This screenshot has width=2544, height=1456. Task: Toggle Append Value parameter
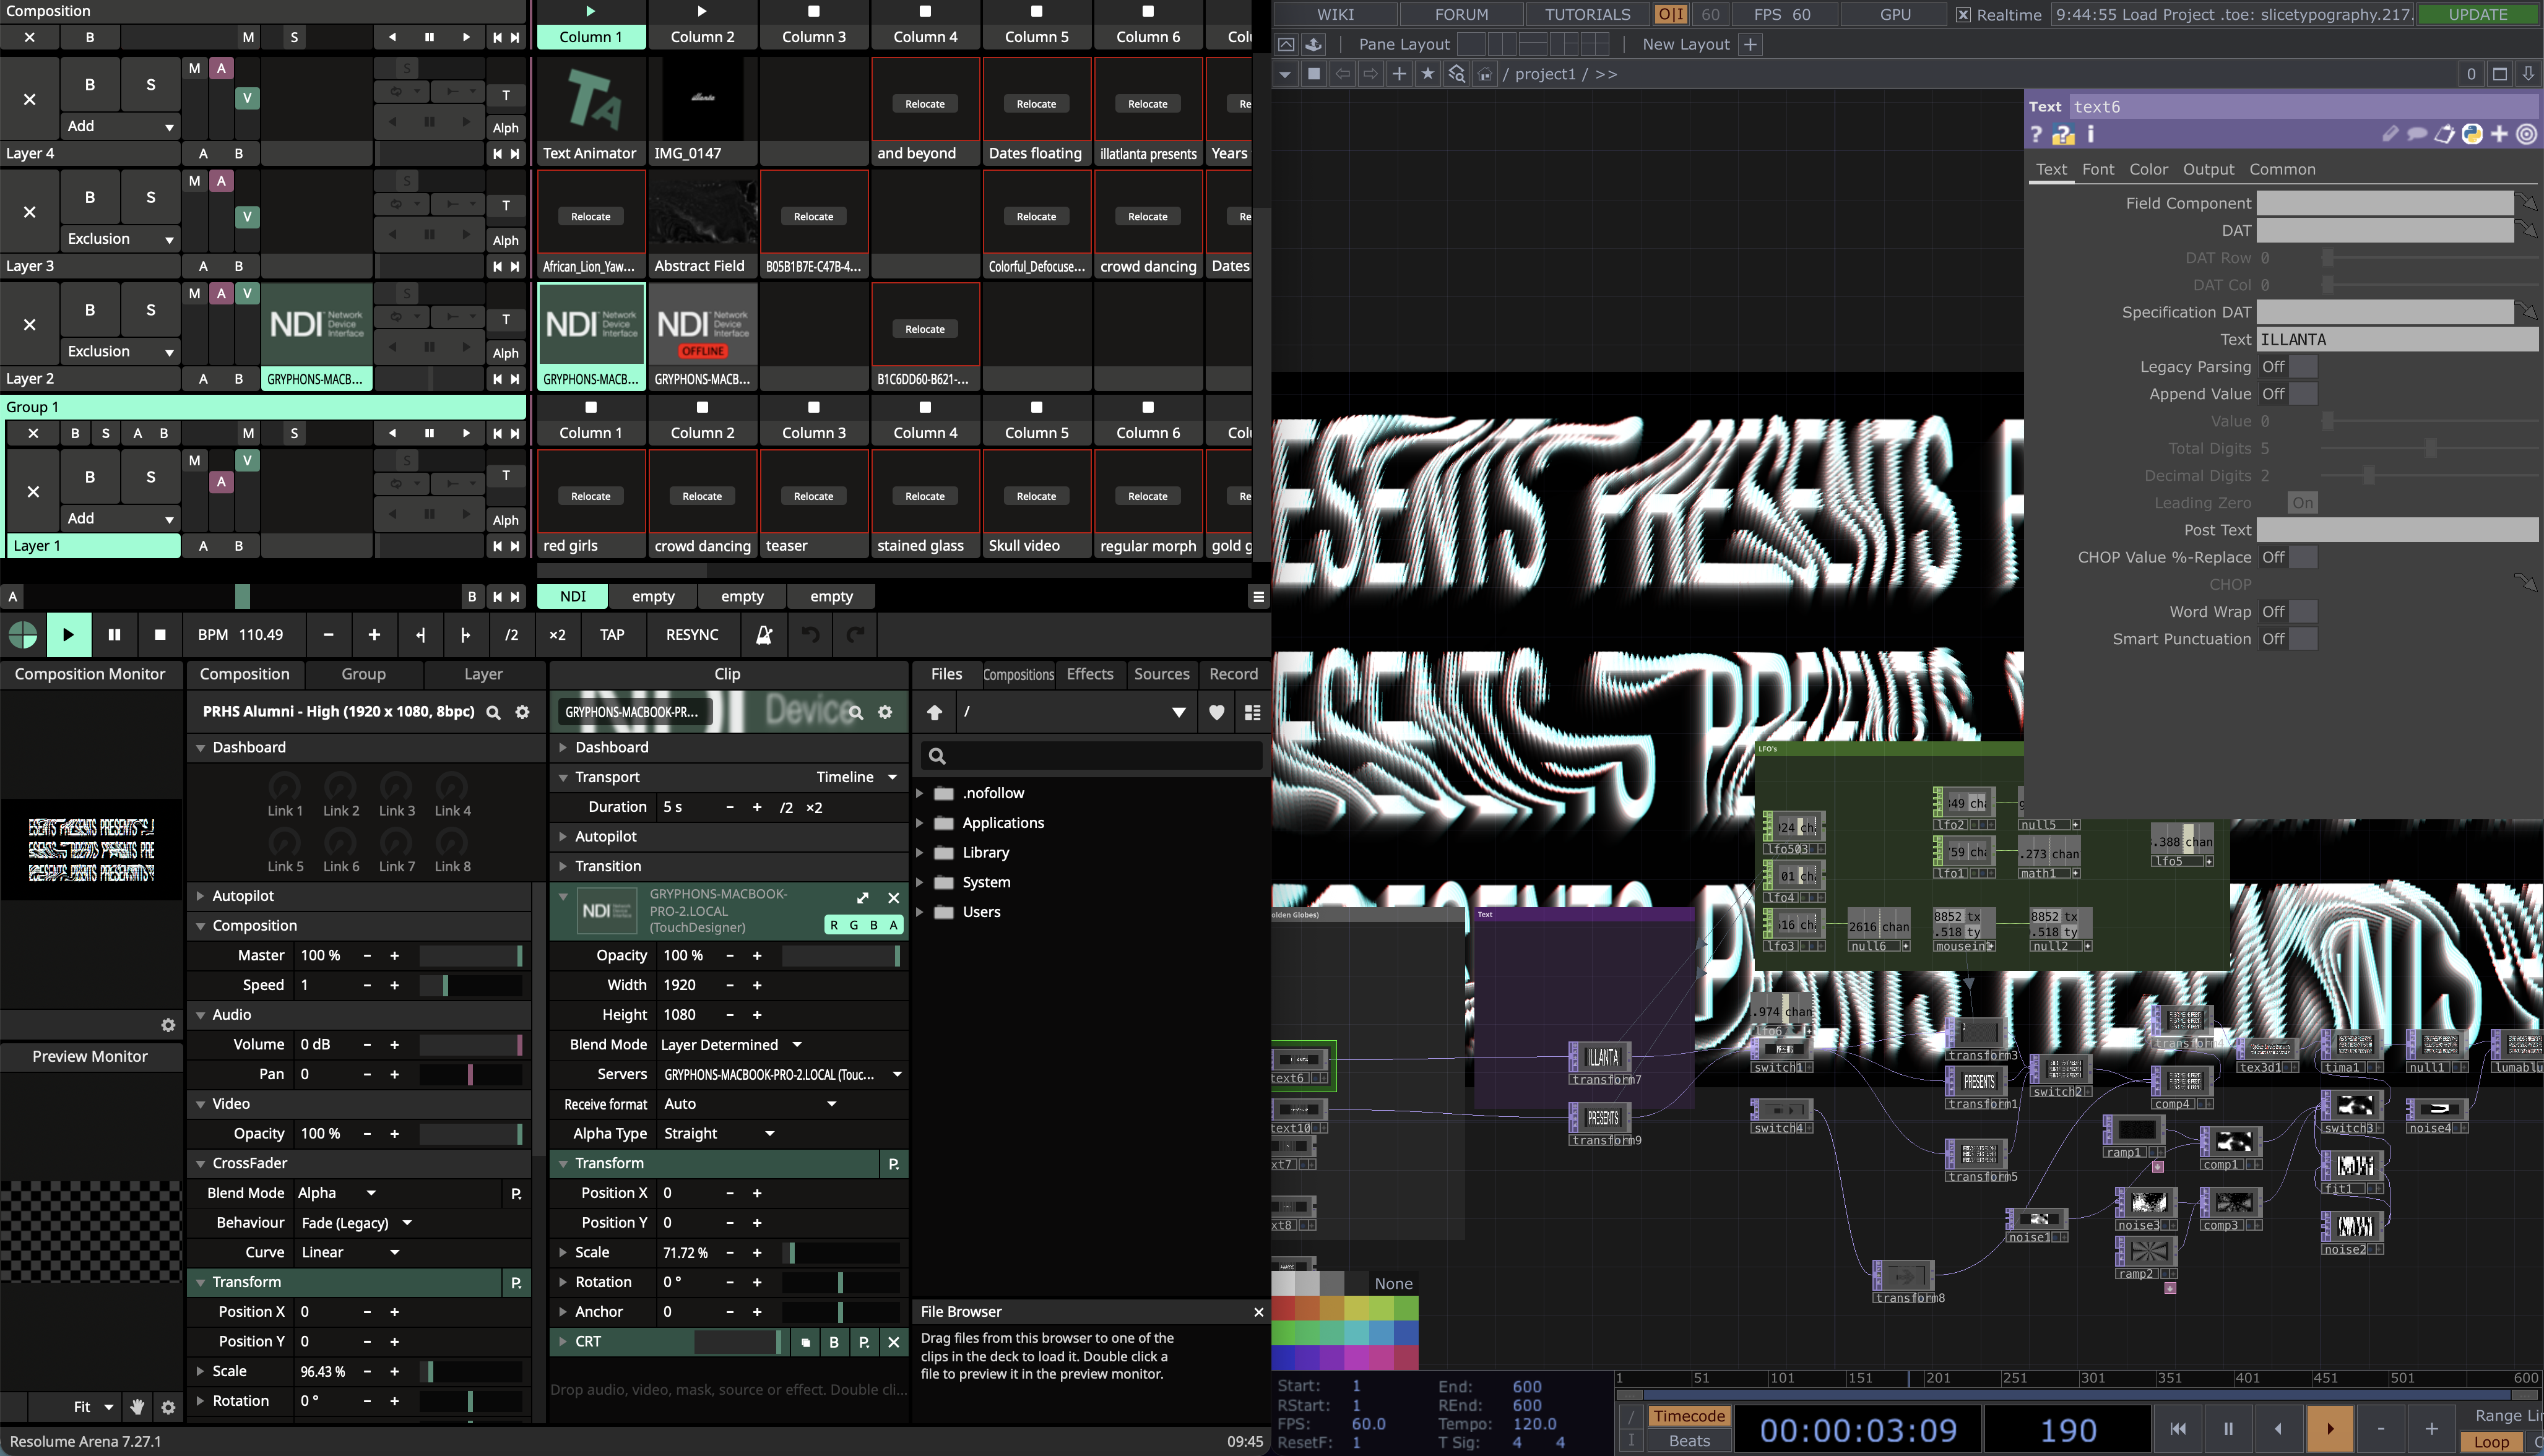pyautogui.click(x=2288, y=394)
